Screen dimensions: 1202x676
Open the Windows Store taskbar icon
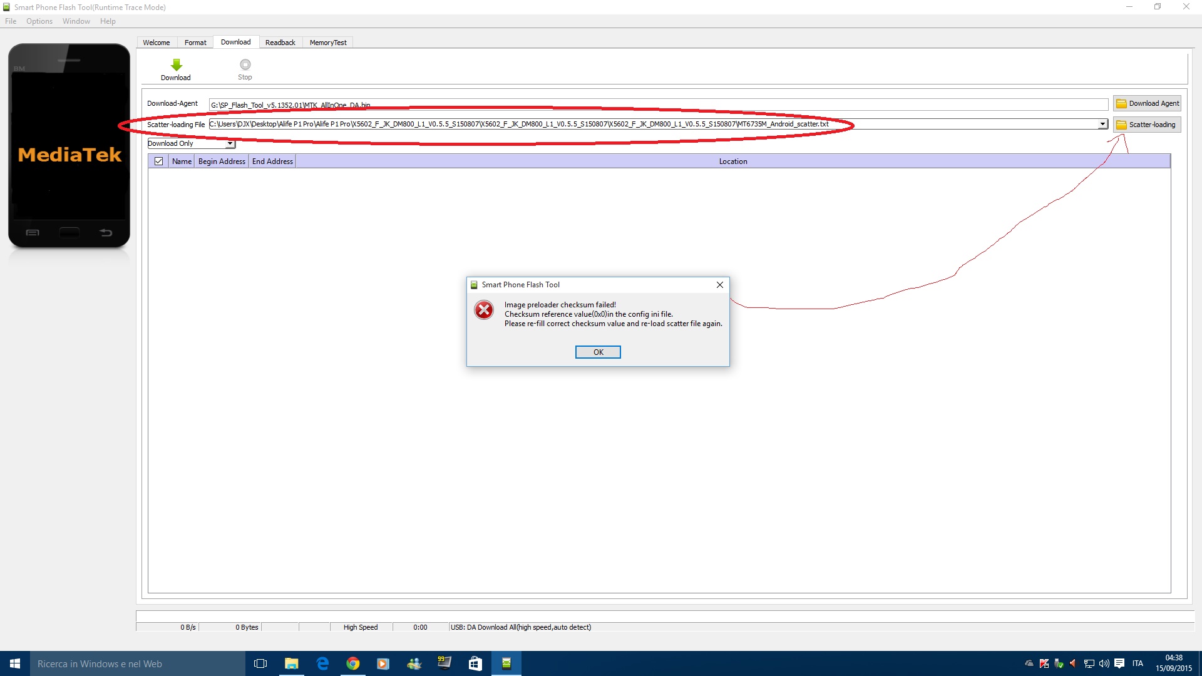[475, 663]
